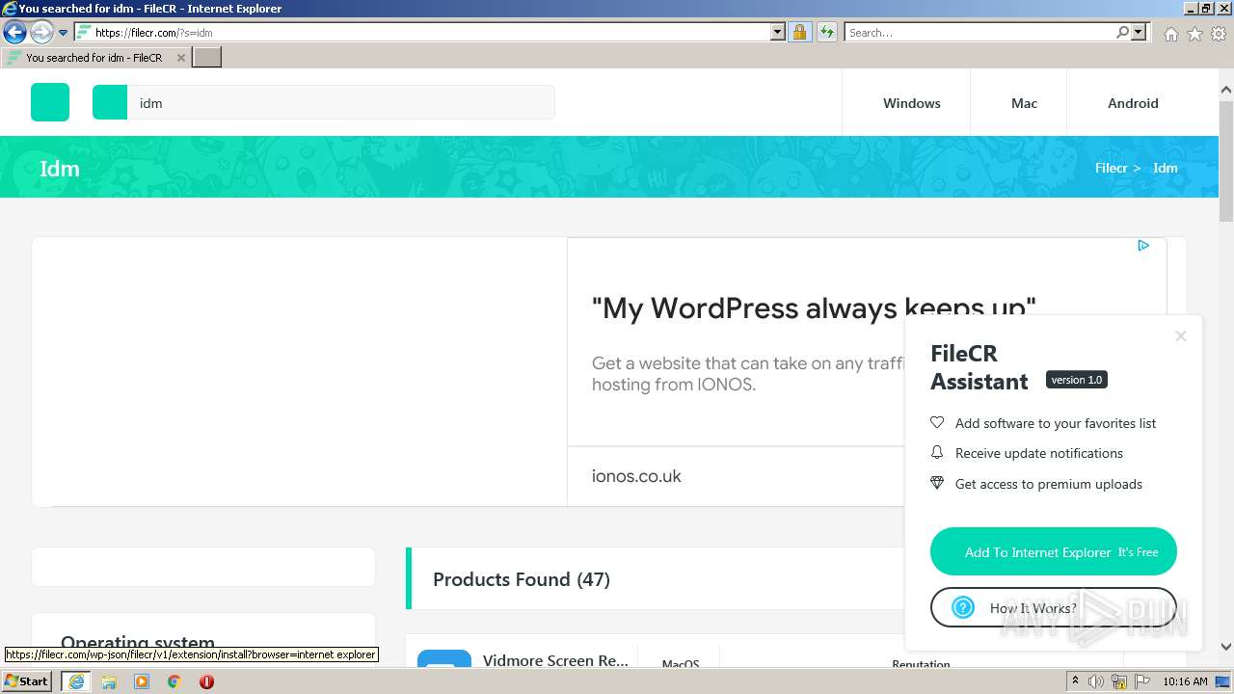Click the Action Center flag icon
This screenshot has height=694, width=1234.
(x=1141, y=681)
